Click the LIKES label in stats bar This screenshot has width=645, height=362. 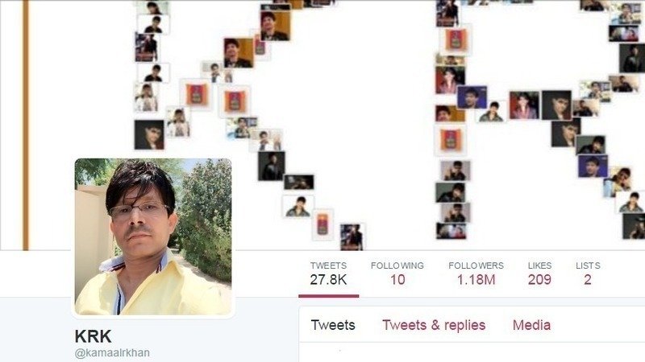click(x=539, y=265)
